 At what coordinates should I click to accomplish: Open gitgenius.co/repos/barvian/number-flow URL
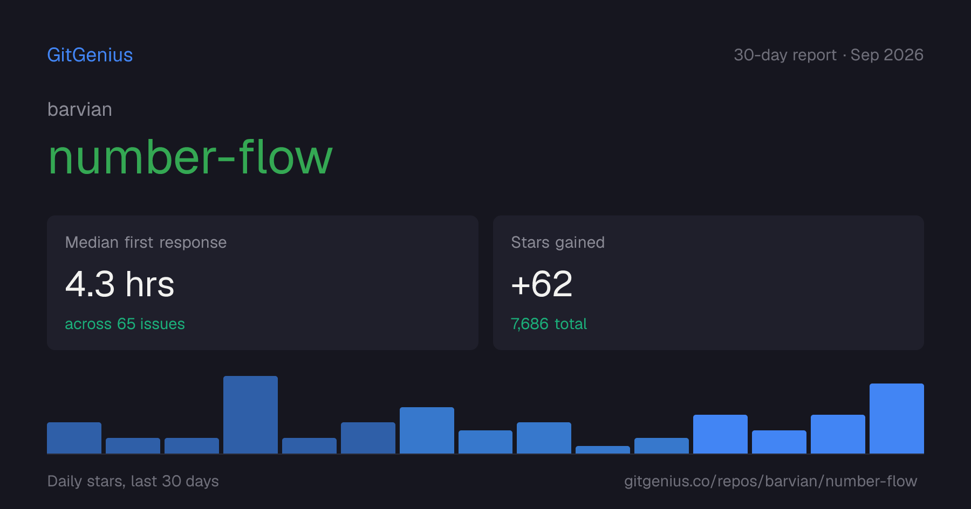point(771,481)
